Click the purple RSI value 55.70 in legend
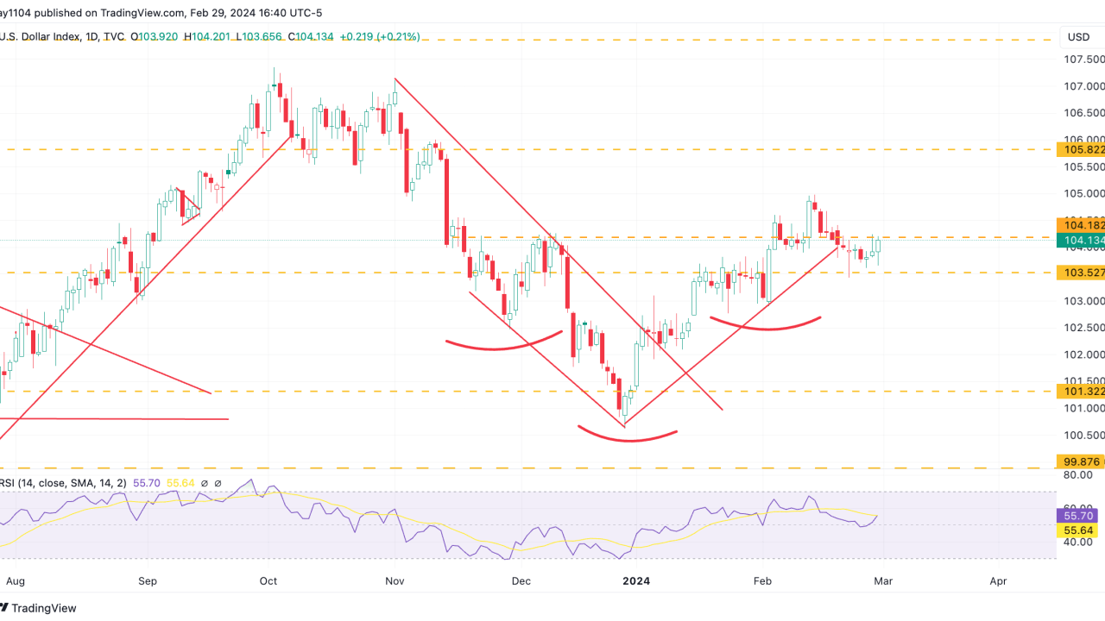 pyautogui.click(x=148, y=484)
